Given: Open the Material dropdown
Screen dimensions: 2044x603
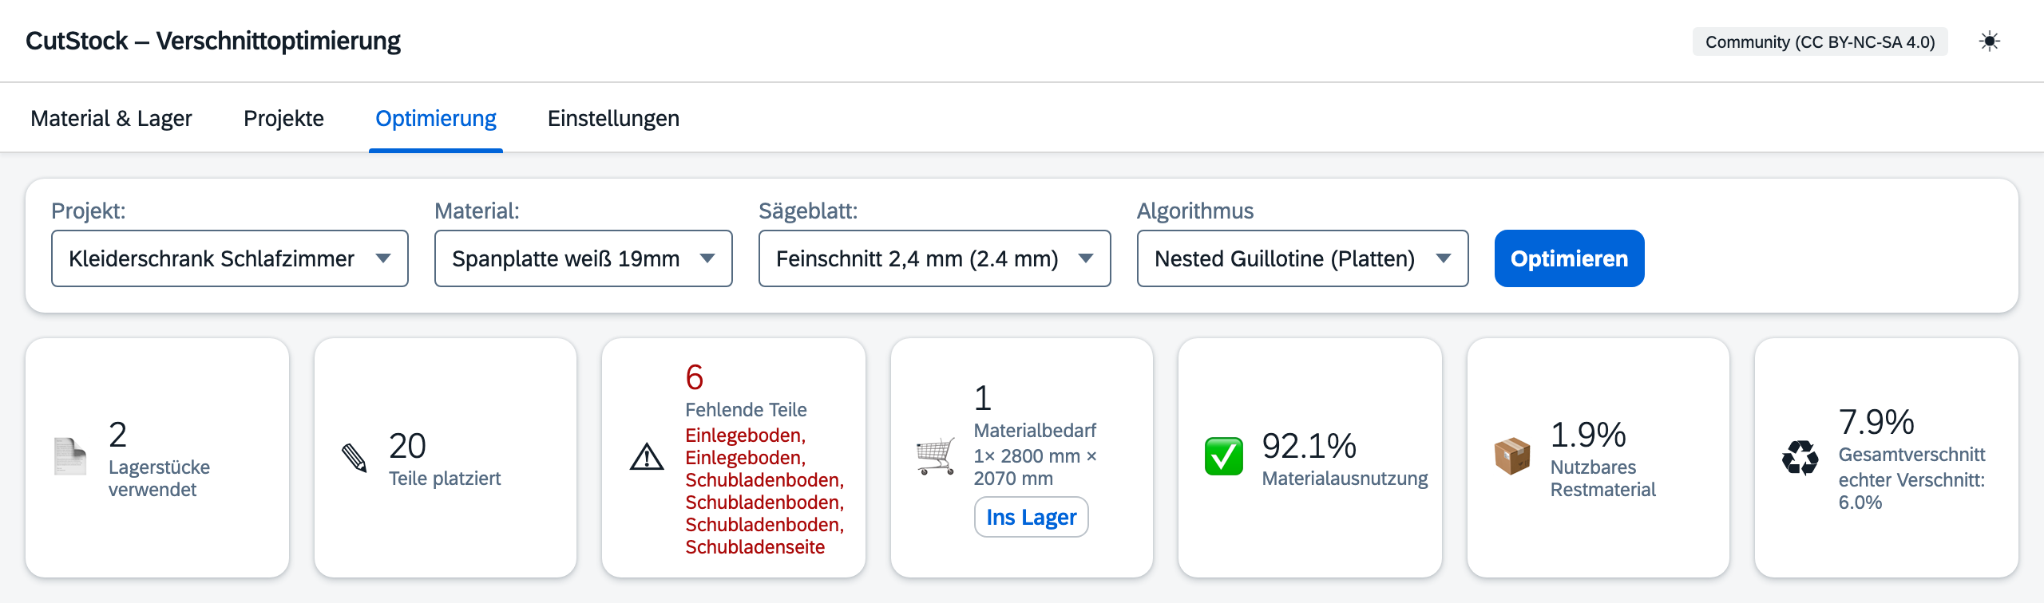Looking at the screenshot, I should pyautogui.click(x=584, y=258).
